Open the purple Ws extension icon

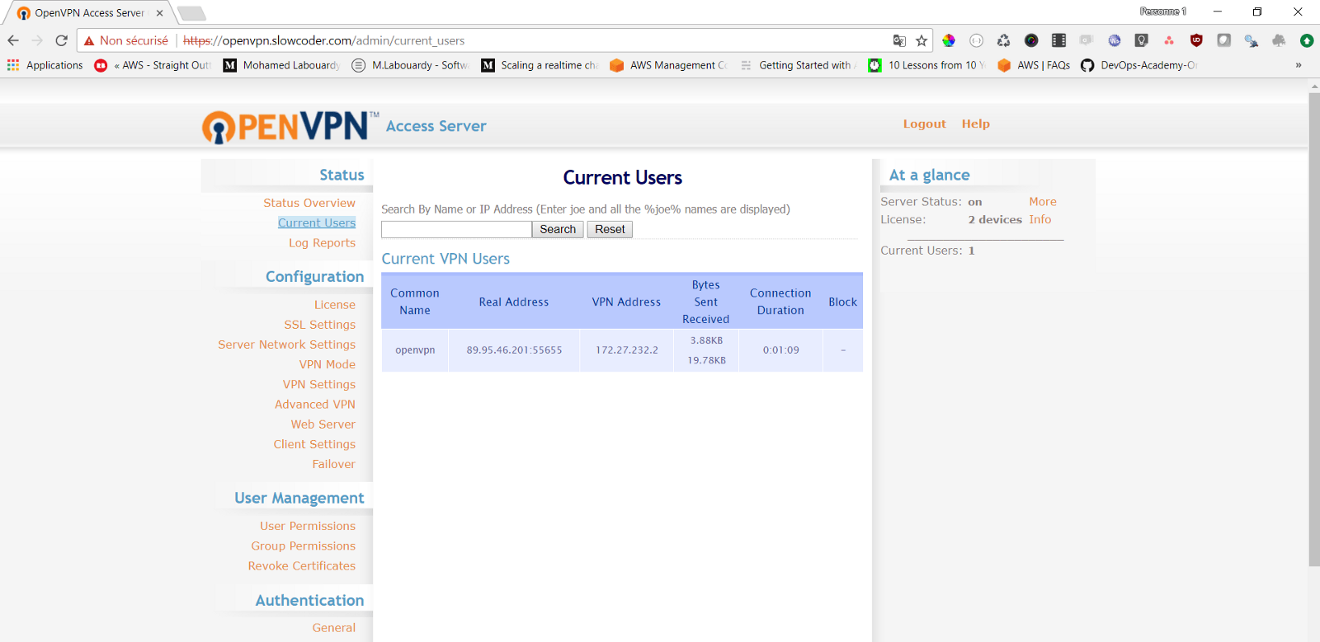point(1114,40)
